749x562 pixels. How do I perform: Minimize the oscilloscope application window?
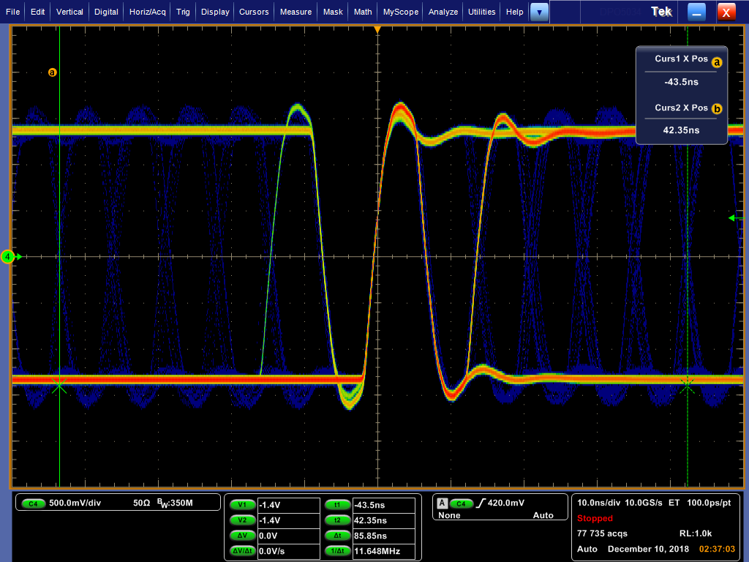pyautogui.click(x=697, y=12)
